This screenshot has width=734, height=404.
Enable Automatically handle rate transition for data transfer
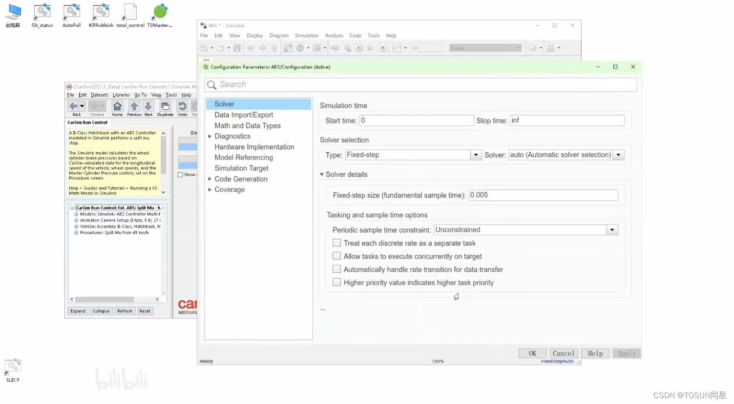336,269
